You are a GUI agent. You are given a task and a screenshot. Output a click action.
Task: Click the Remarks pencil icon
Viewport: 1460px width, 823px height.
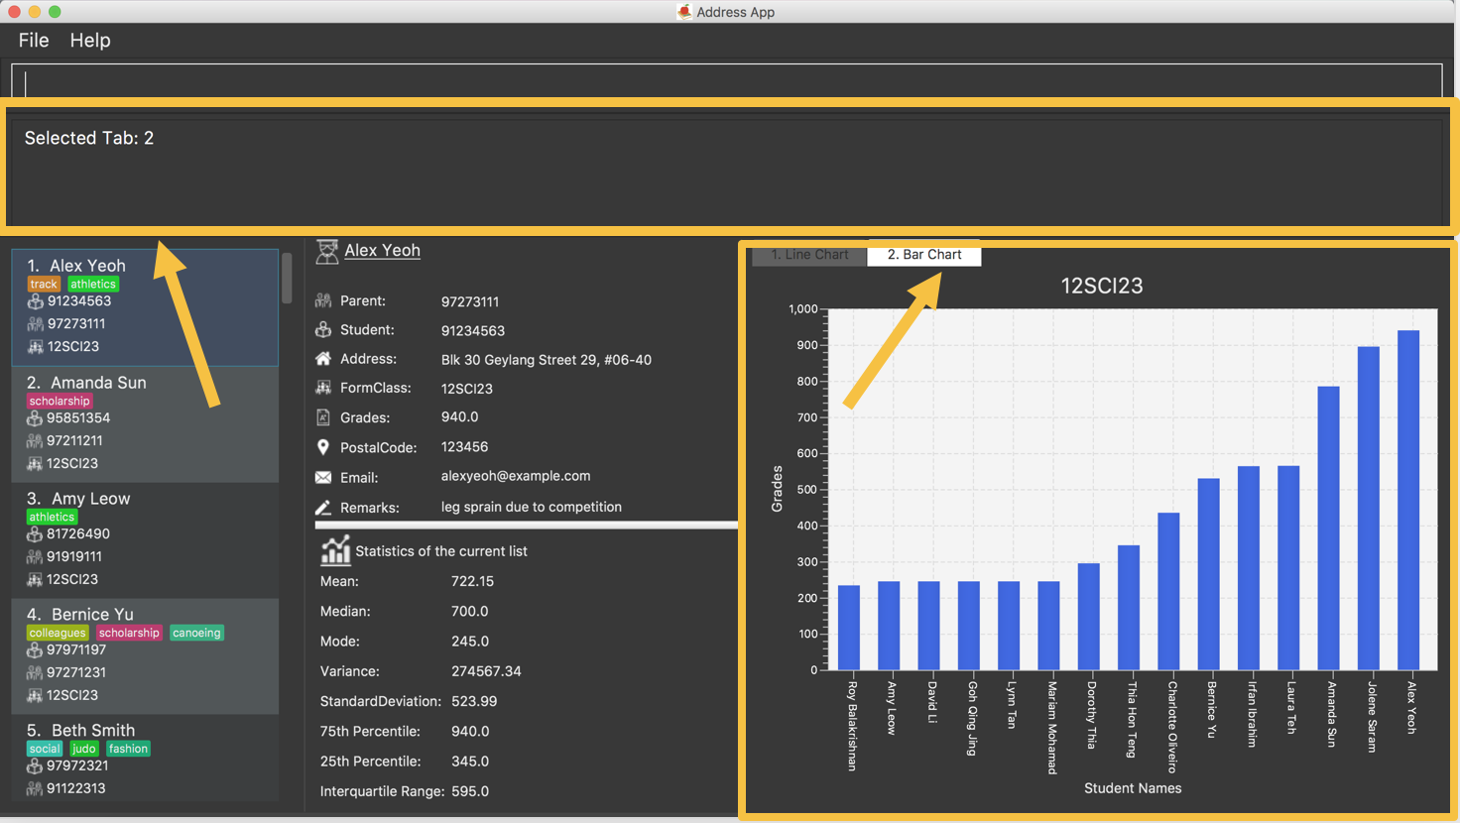point(323,507)
